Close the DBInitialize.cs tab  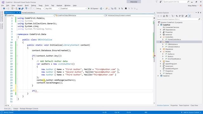point(20,13)
